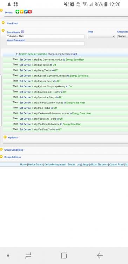Expand the Group Actions arrow
Viewport: 128px width, 264px height.
click(x=1, y=157)
